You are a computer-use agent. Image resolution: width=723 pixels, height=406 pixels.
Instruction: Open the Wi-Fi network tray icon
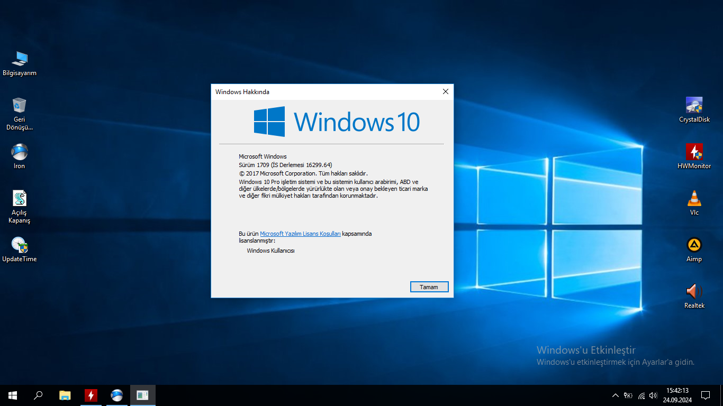coord(641,395)
